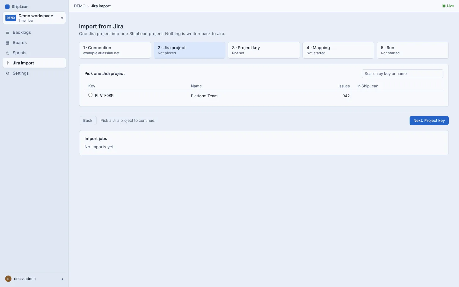Select step 2 Jira project

pos(189,50)
